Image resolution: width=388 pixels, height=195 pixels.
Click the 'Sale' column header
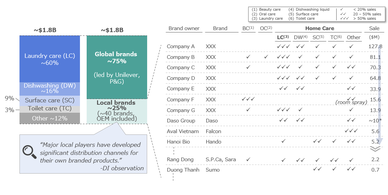coord(374,28)
